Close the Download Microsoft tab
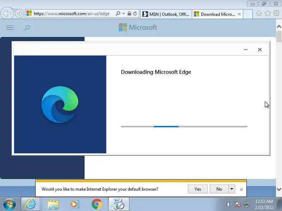Viewport: 282px width, 211px height. 239,14
